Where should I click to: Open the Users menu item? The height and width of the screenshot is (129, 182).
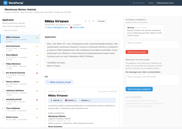point(151,3)
